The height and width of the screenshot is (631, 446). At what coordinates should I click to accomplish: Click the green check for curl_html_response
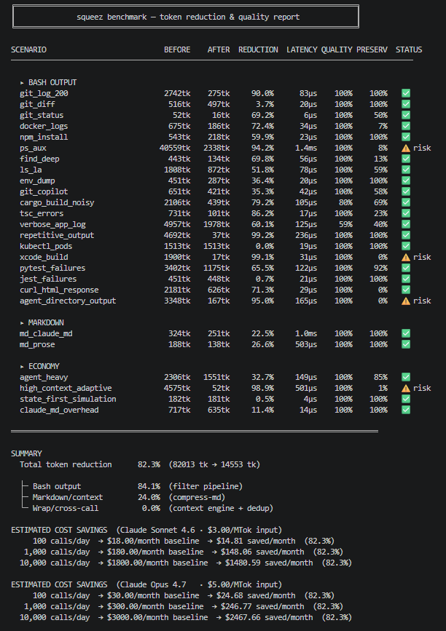pyautogui.click(x=406, y=290)
